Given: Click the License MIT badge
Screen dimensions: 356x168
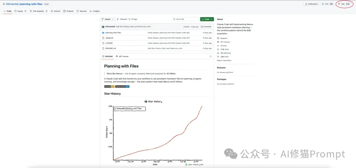Looking at the screenshot, I should point(109,86).
